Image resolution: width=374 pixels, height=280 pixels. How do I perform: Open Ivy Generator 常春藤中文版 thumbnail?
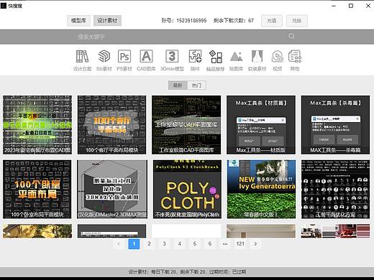pyautogui.click(x=261, y=189)
